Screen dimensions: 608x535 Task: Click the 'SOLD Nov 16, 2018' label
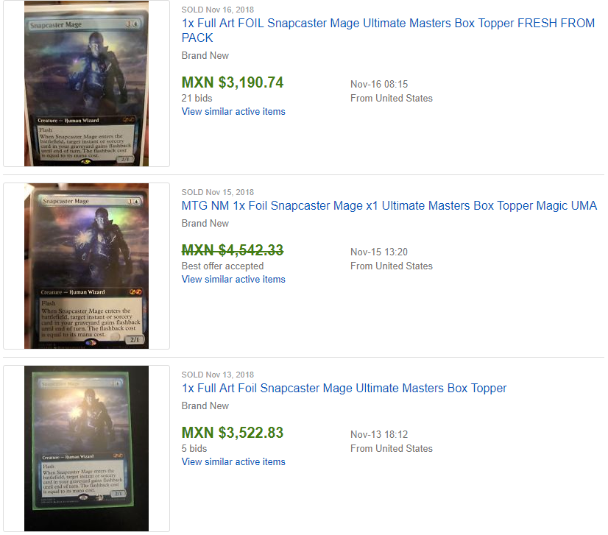coord(218,10)
